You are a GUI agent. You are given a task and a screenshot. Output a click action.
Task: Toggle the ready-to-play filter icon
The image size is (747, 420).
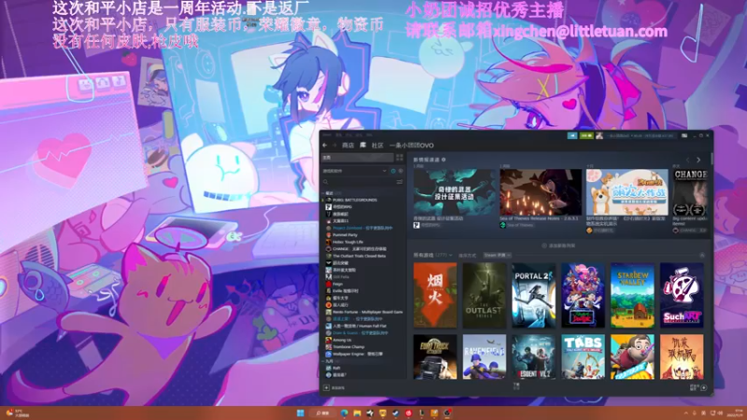401,171
